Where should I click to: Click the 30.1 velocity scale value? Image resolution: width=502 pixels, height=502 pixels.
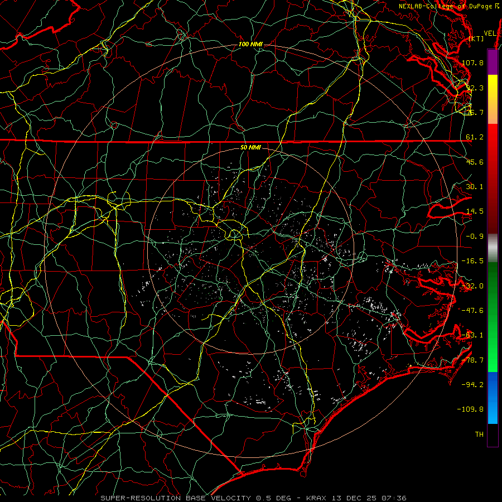click(x=475, y=187)
